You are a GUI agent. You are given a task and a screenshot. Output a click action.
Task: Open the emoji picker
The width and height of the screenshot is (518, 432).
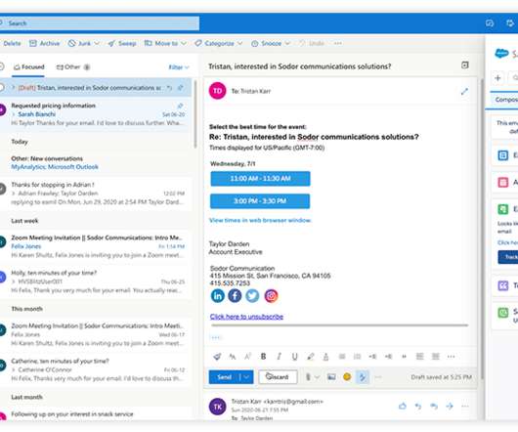click(x=347, y=377)
